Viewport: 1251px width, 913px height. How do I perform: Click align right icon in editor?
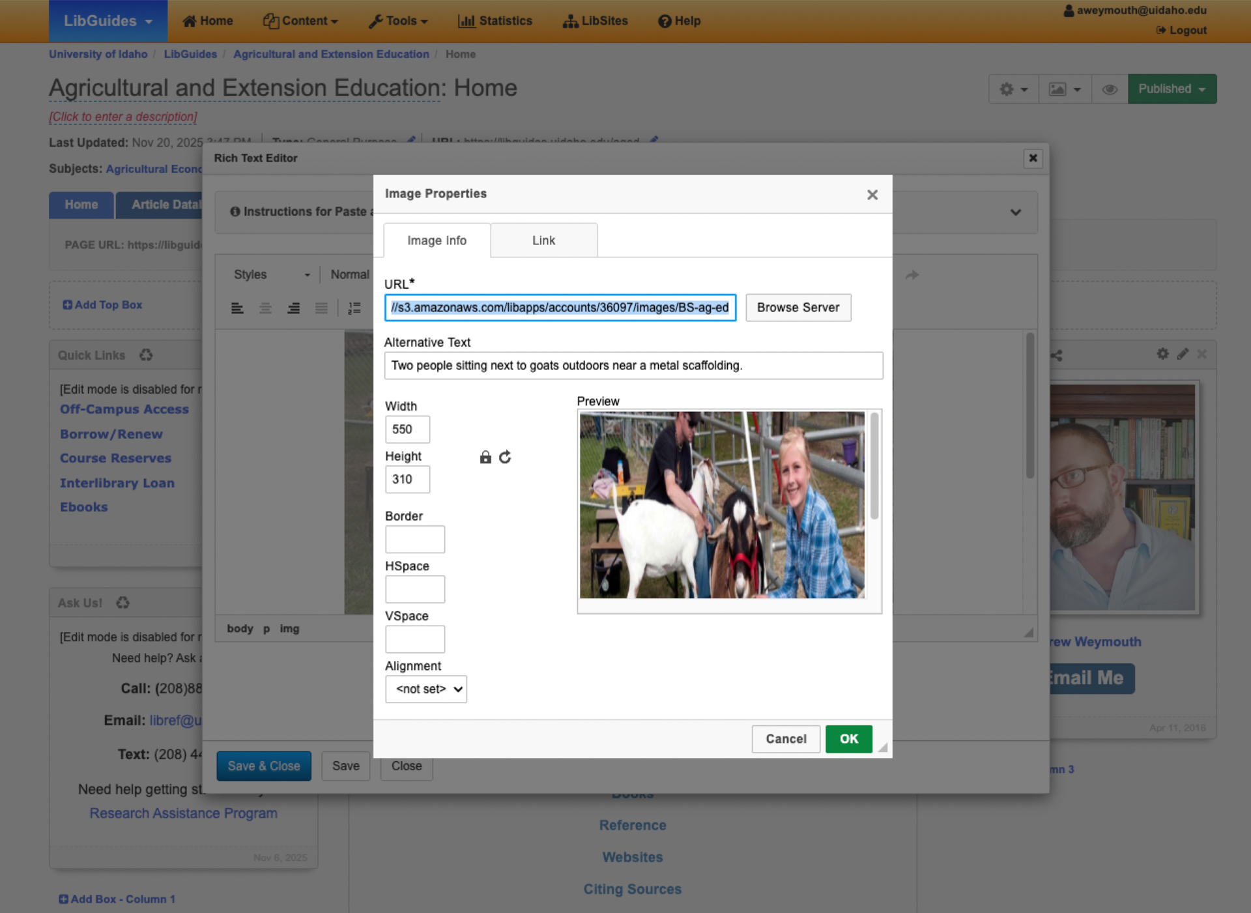[294, 308]
